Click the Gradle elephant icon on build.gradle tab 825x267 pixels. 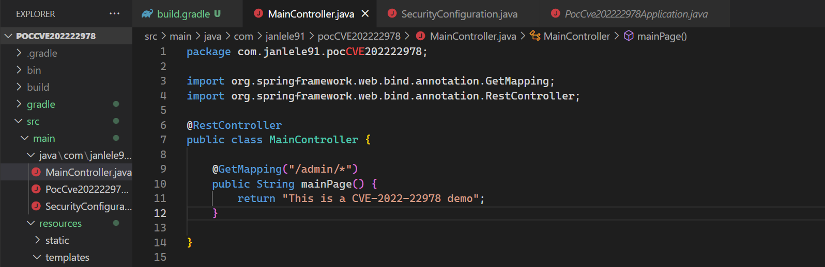(x=147, y=14)
